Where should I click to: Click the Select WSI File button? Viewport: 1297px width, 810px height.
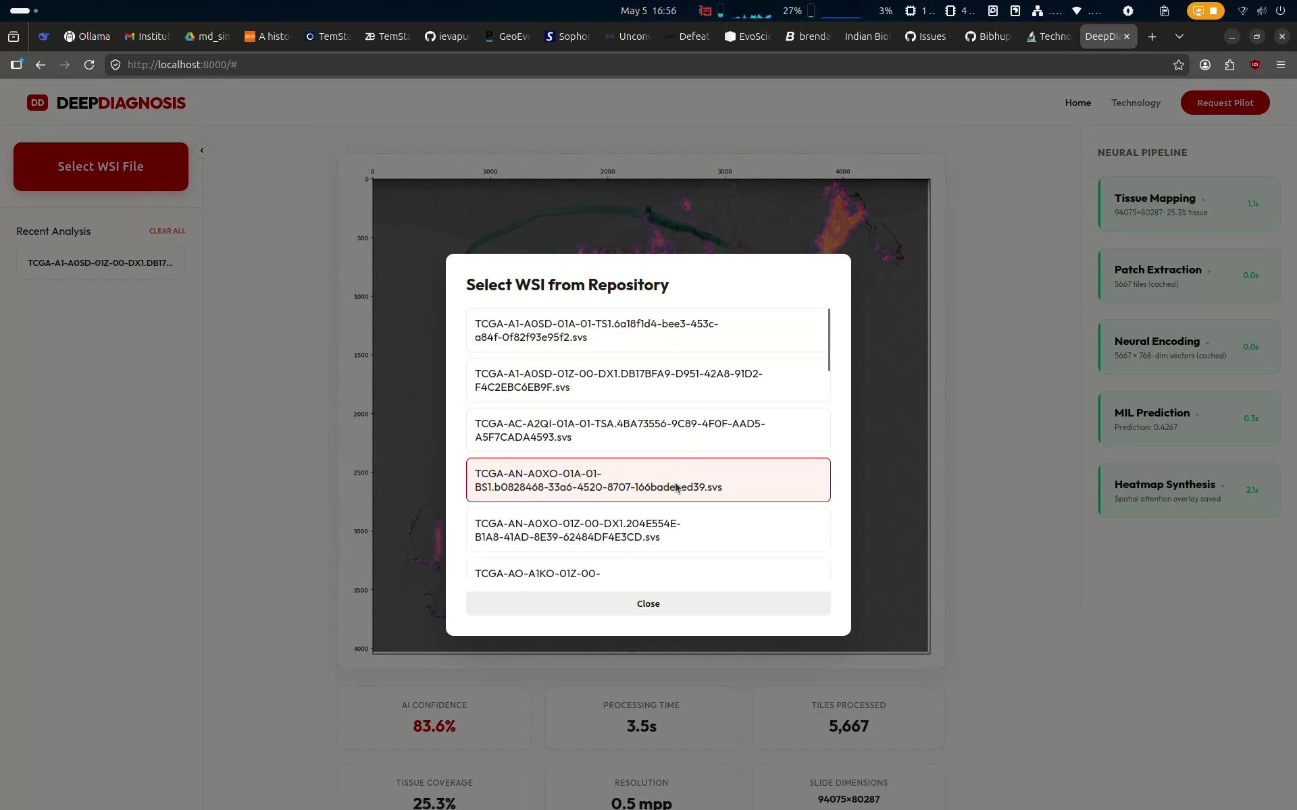tap(101, 167)
